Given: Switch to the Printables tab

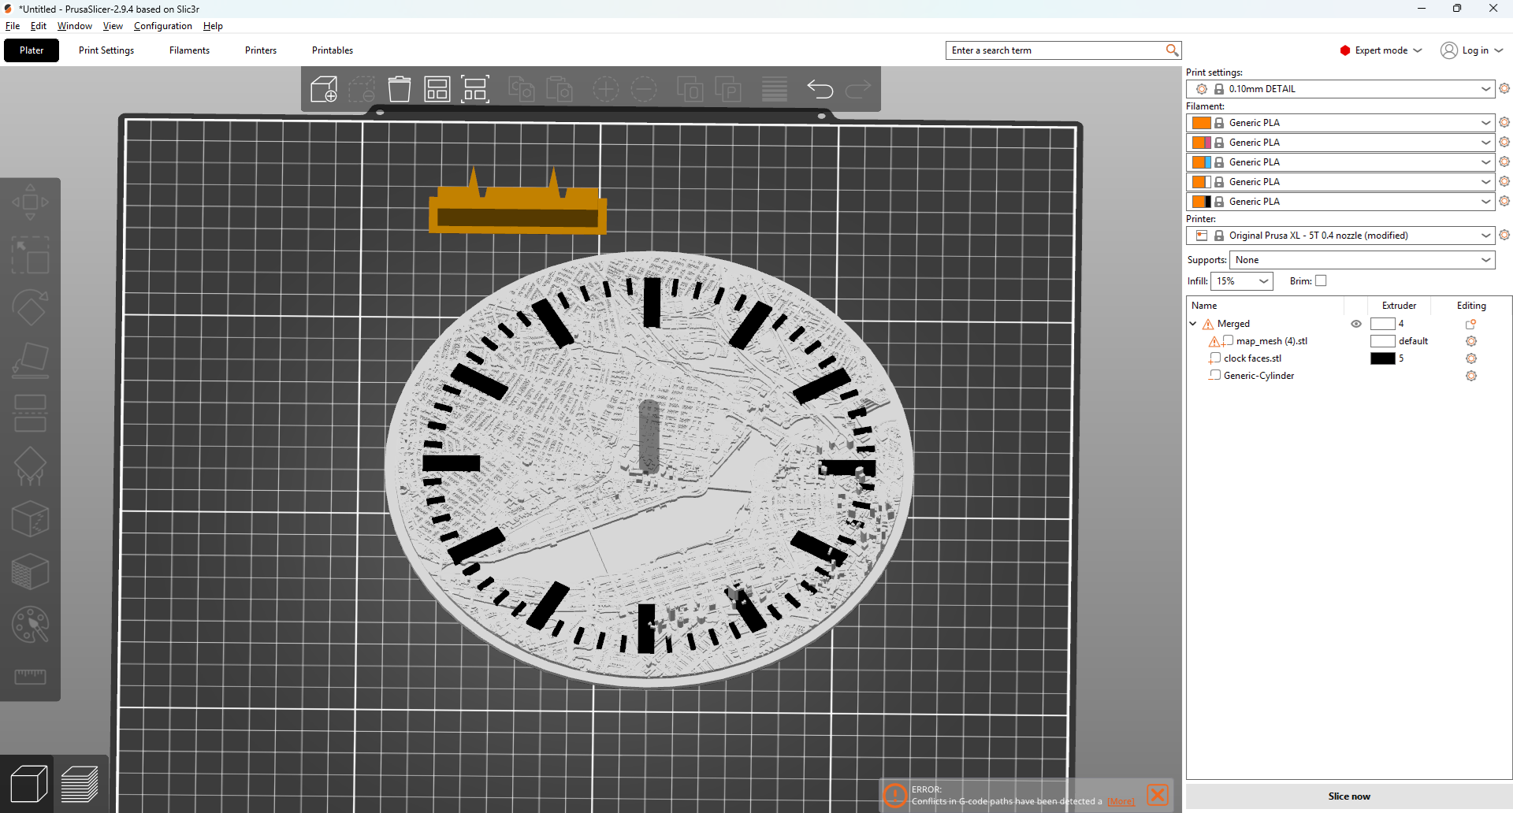Looking at the screenshot, I should tap(333, 50).
